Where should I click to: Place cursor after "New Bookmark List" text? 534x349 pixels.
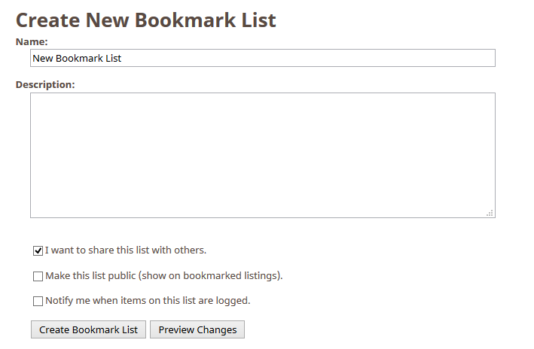(122, 58)
